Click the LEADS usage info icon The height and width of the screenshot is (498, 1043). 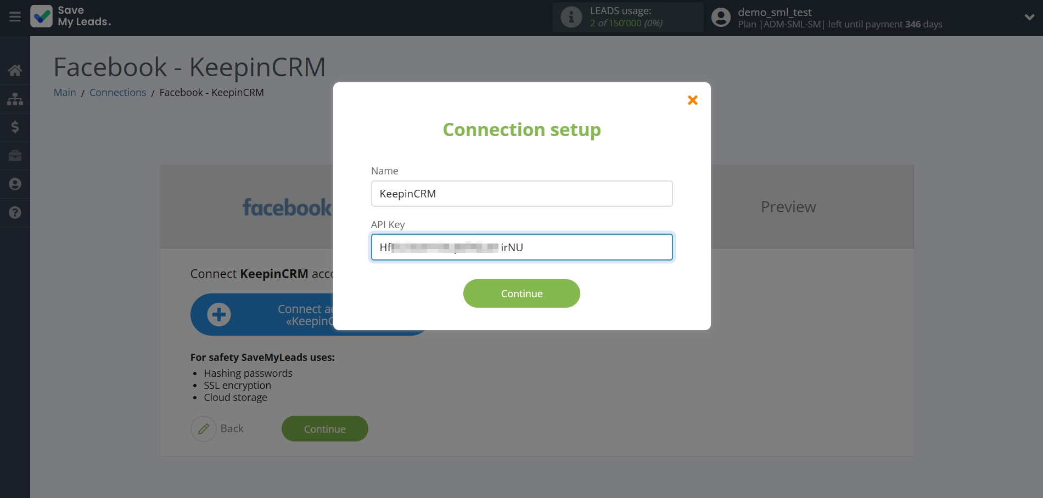pos(571,17)
